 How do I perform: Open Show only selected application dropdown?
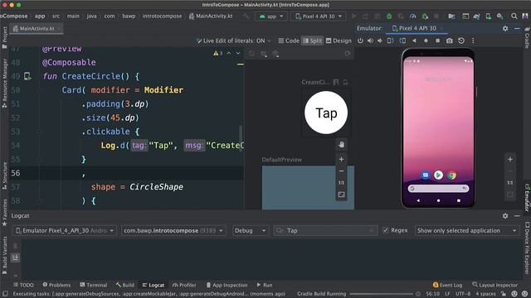467,230
